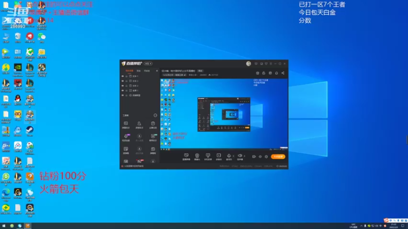Viewport: 408px width, 229px height.
Task: Click the user avatar in the app title bar
Action: 248,64
